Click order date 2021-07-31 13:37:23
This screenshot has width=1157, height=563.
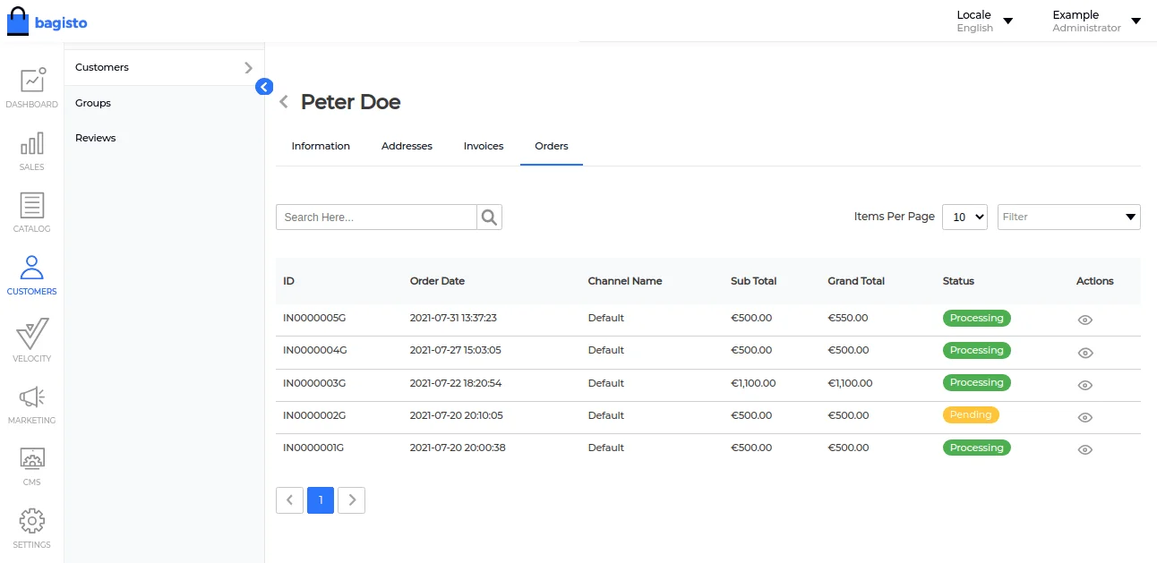tap(453, 318)
